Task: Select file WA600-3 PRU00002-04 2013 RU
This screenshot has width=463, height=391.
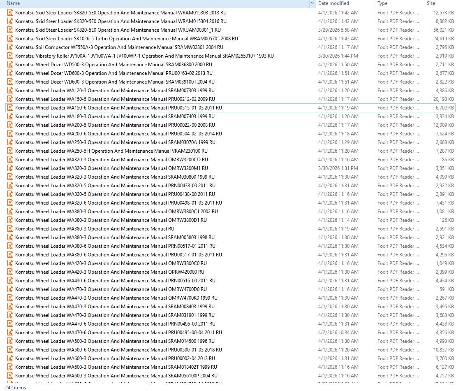Action: 115,358
